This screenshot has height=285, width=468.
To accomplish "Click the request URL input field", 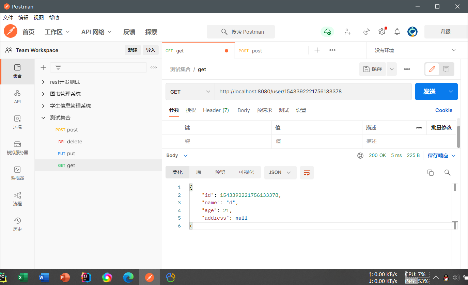I will pyautogui.click(x=313, y=92).
